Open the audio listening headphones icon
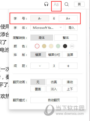 (x=46, y=4)
